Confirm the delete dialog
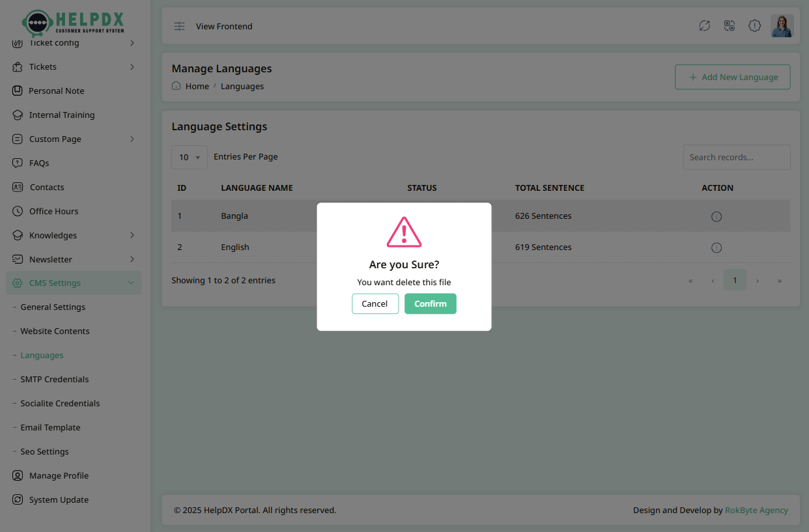The width and height of the screenshot is (809, 532). pyautogui.click(x=430, y=303)
